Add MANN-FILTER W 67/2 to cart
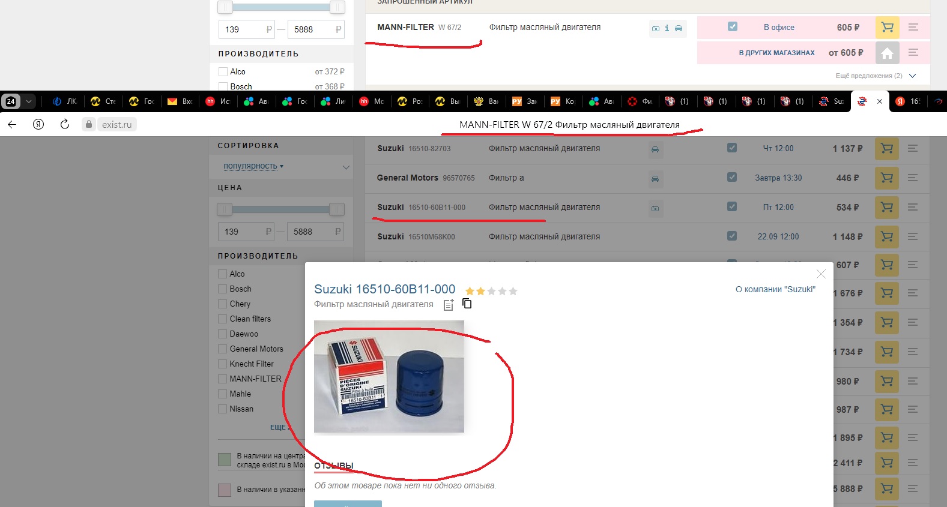Screen dimensions: 947x507 (887, 27)
